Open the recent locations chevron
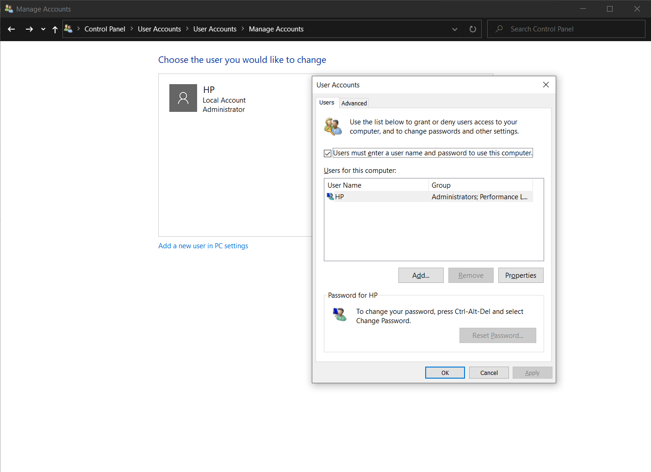 coord(43,29)
